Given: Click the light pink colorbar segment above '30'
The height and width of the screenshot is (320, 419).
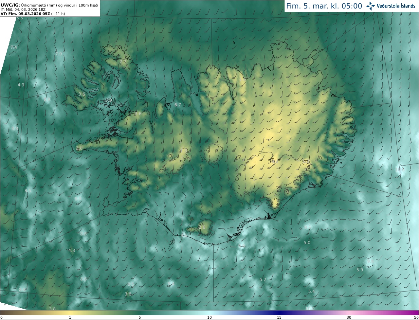Looking at the screenshot, I should [x=349, y=312].
